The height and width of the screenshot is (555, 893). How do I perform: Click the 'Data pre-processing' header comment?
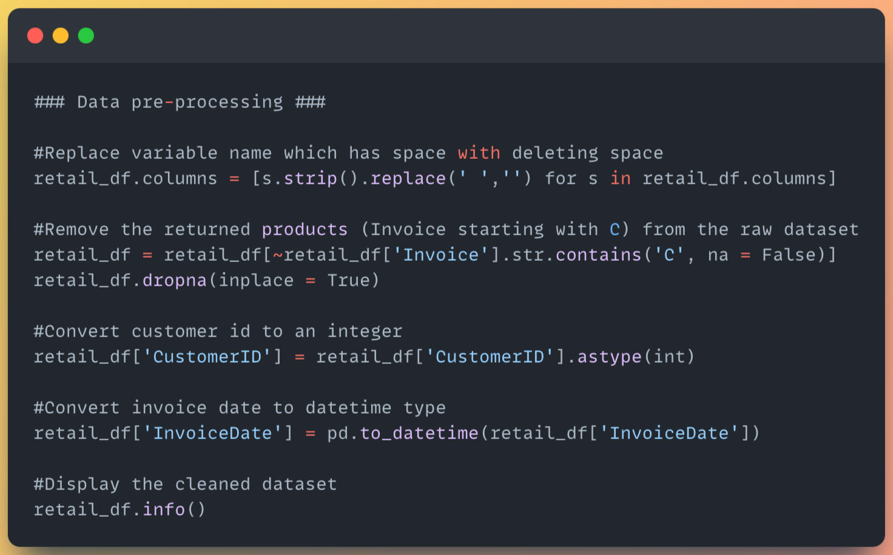(180, 102)
